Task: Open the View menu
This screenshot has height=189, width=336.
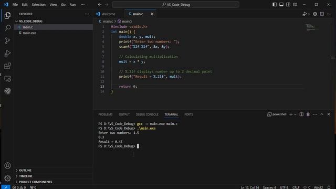Action: [x=53, y=5]
